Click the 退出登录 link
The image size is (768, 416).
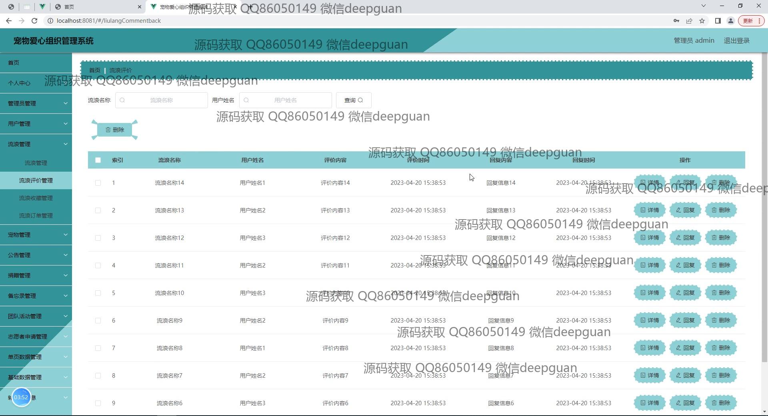[736, 41]
